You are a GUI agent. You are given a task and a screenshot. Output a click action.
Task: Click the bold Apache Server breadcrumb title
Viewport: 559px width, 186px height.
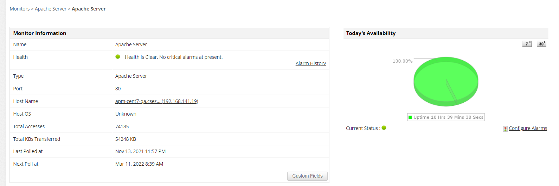pyautogui.click(x=89, y=9)
